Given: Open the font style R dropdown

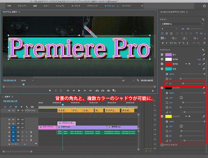Looking at the screenshot, I should click(169, 29).
